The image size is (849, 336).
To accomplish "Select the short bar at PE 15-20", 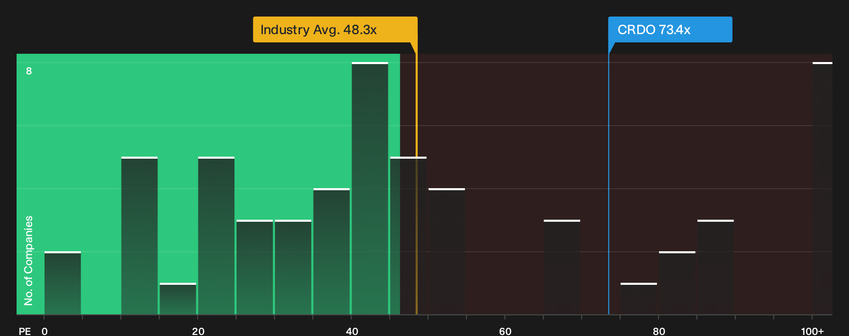I will (178, 299).
